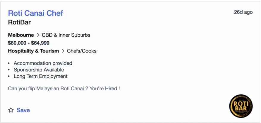Select the Melbourne location link
This screenshot has width=261, height=123.
pyautogui.click(x=21, y=35)
